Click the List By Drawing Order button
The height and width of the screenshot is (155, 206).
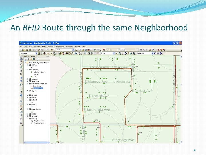[26, 59]
